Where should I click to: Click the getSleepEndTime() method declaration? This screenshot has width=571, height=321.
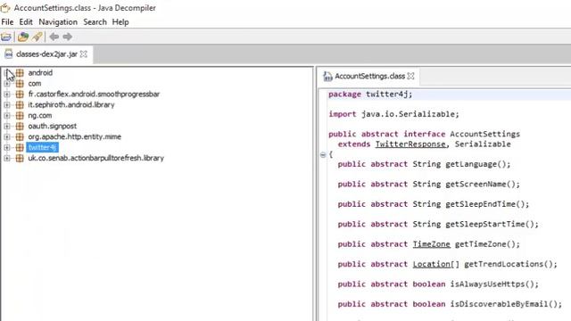(x=434, y=204)
